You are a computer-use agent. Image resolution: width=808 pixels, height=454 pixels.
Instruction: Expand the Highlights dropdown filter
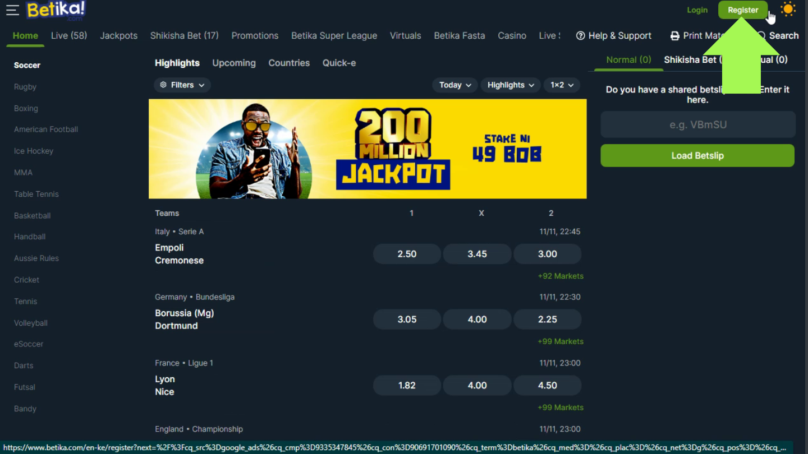click(511, 85)
